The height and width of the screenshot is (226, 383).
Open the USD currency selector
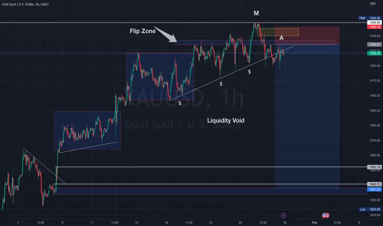click(x=372, y=4)
